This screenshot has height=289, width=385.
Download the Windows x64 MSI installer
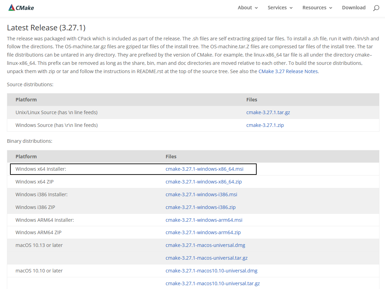click(205, 169)
